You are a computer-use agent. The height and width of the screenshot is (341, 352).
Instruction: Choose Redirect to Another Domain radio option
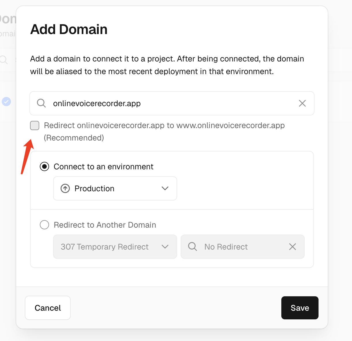pos(44,225)
